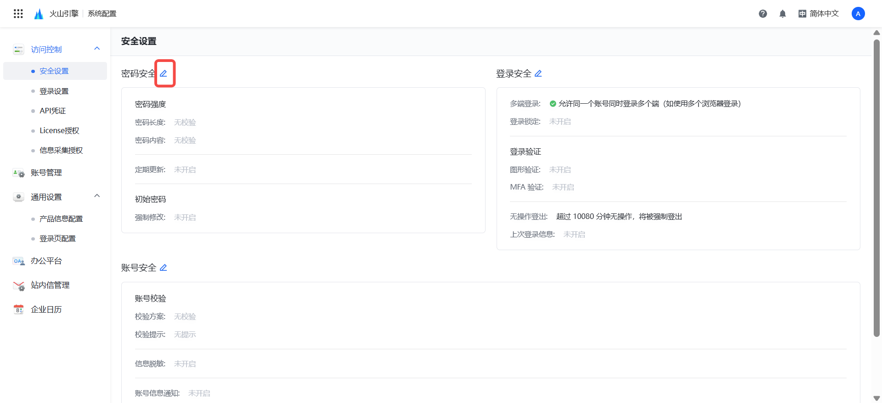Click the Volcano Engine logo
Screen dimensions: 882x403
(39, 14)
